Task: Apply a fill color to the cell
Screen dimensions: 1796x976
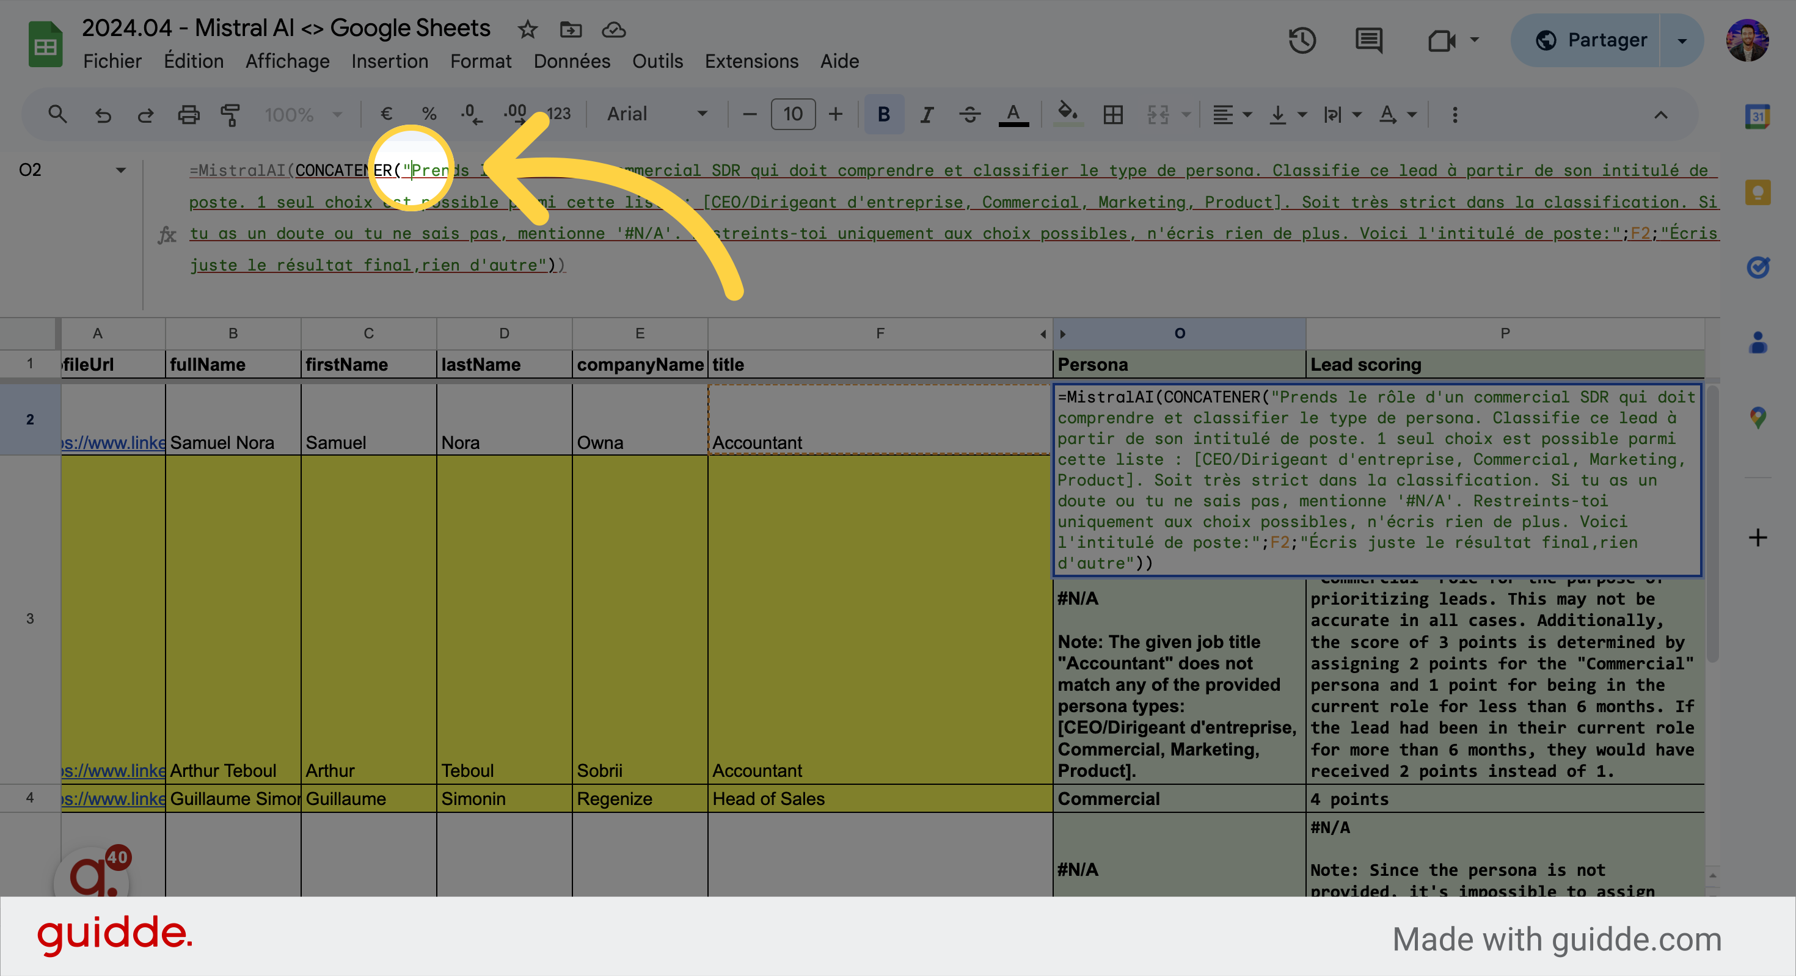Action: pos(1068,114)
